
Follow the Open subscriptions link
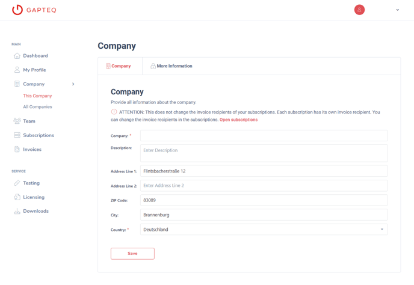(238, 120)
